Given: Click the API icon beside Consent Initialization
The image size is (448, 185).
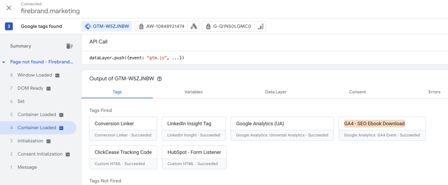Looking at the screenshot, I should (x=68, y=154).
